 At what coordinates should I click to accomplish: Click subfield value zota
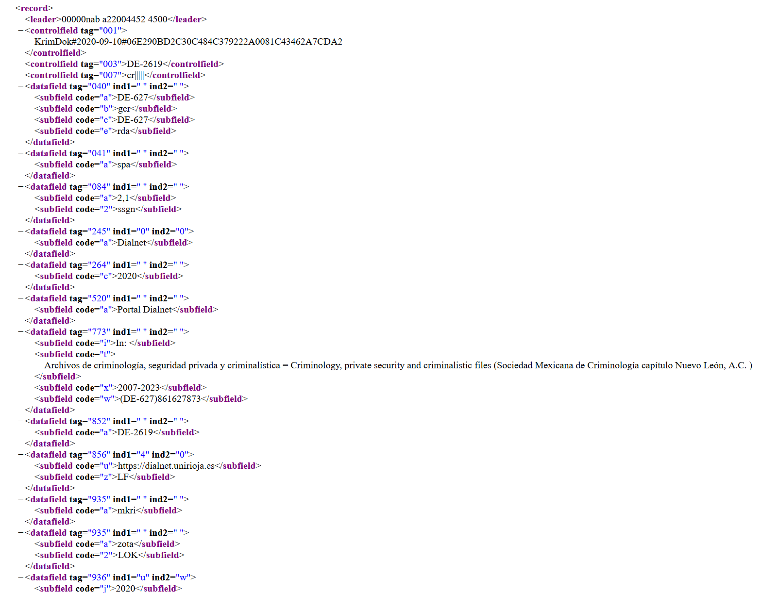pos(126,544)
